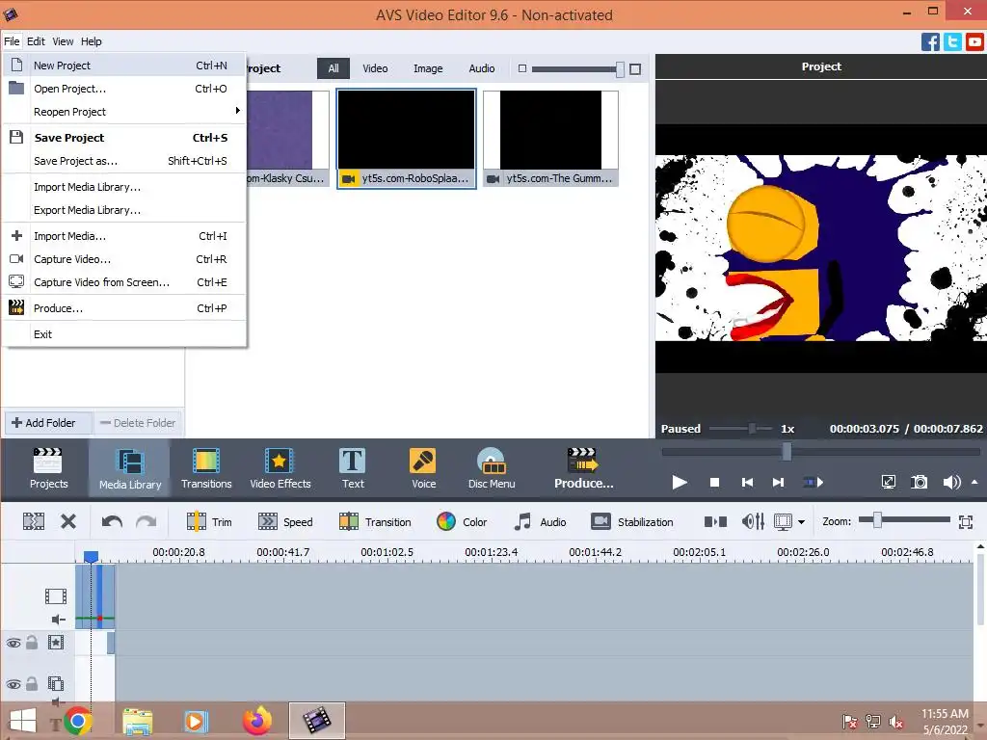
Task: Select Save Project as... entry
Action: [x=124, y=161]
